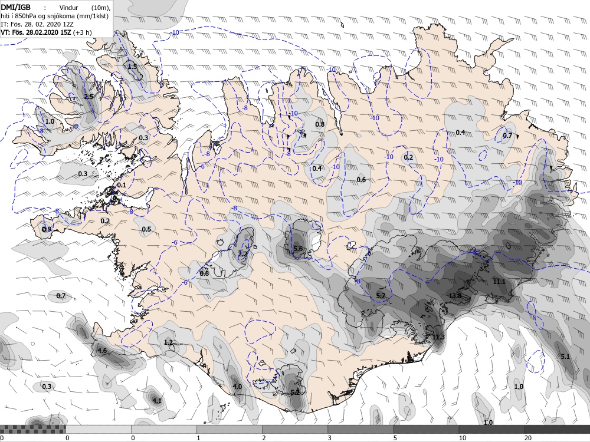Click the 0.6 snowfall value
This screenshot has width=590, height=442.
[x=361, y=180]
